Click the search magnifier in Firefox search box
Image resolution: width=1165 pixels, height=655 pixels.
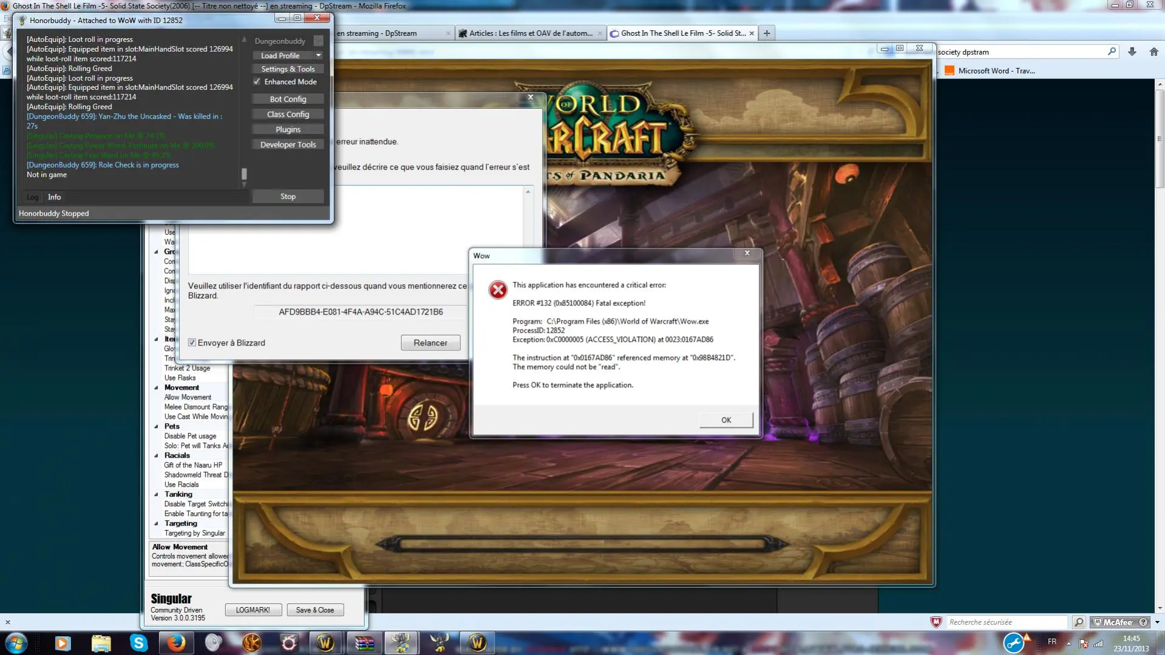click(x=1112, y=52)
